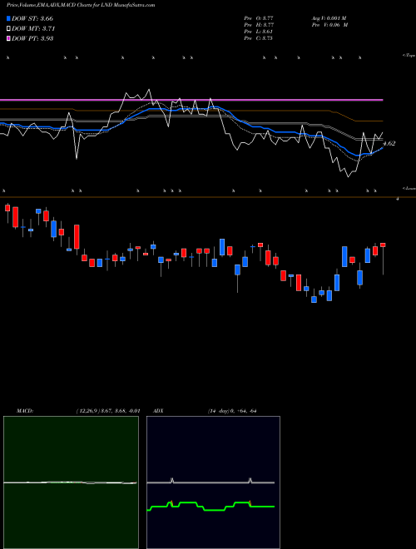Select the 'DOW PT: 3.93' legend label
This screenshot has width=416, height=549.
(x=32, y=39)
